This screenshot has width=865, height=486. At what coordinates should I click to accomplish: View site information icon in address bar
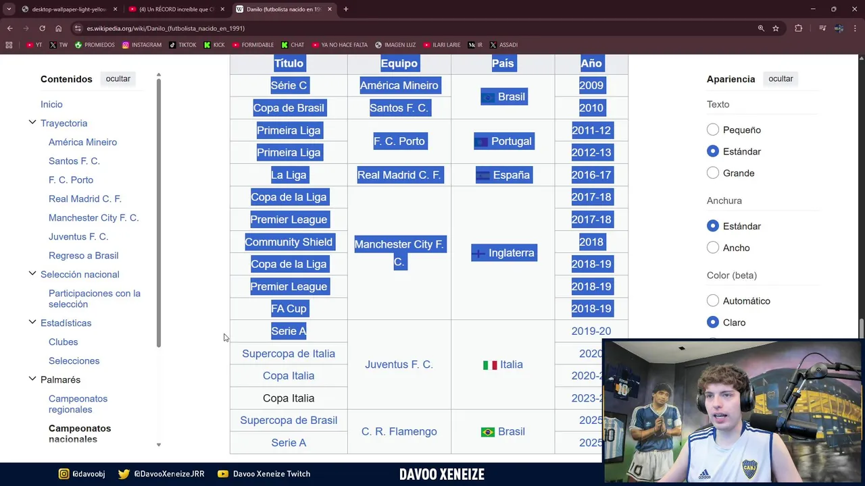pos(78,28)
